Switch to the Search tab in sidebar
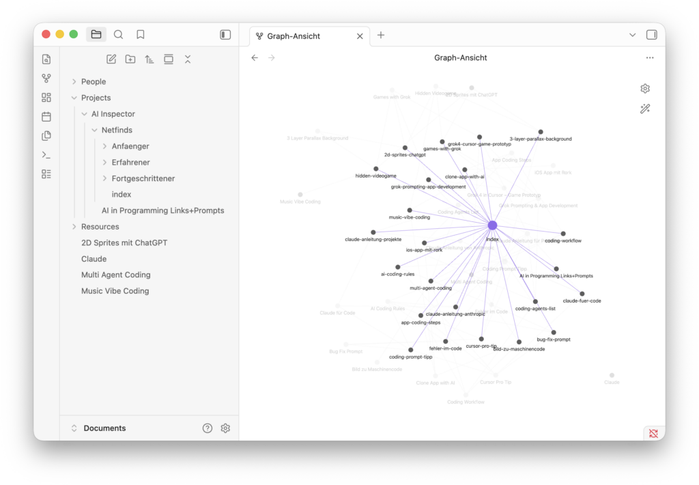Viewport: 699px width, 485px height. [x=118, y=35]
